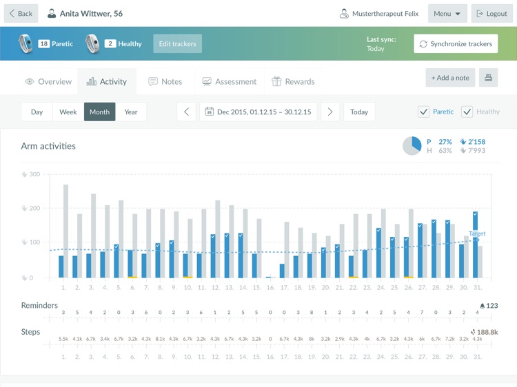The image size is (517, 387).
Task: Click the patient avatar icon beside Anita Wittwer
Action: [52, 13]
